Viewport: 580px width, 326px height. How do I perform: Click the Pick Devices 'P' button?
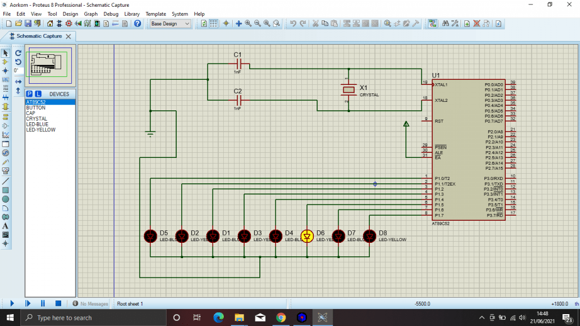point(30,94)
